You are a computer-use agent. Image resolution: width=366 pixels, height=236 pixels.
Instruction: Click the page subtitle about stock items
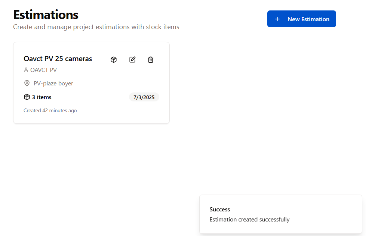point(96,27)
